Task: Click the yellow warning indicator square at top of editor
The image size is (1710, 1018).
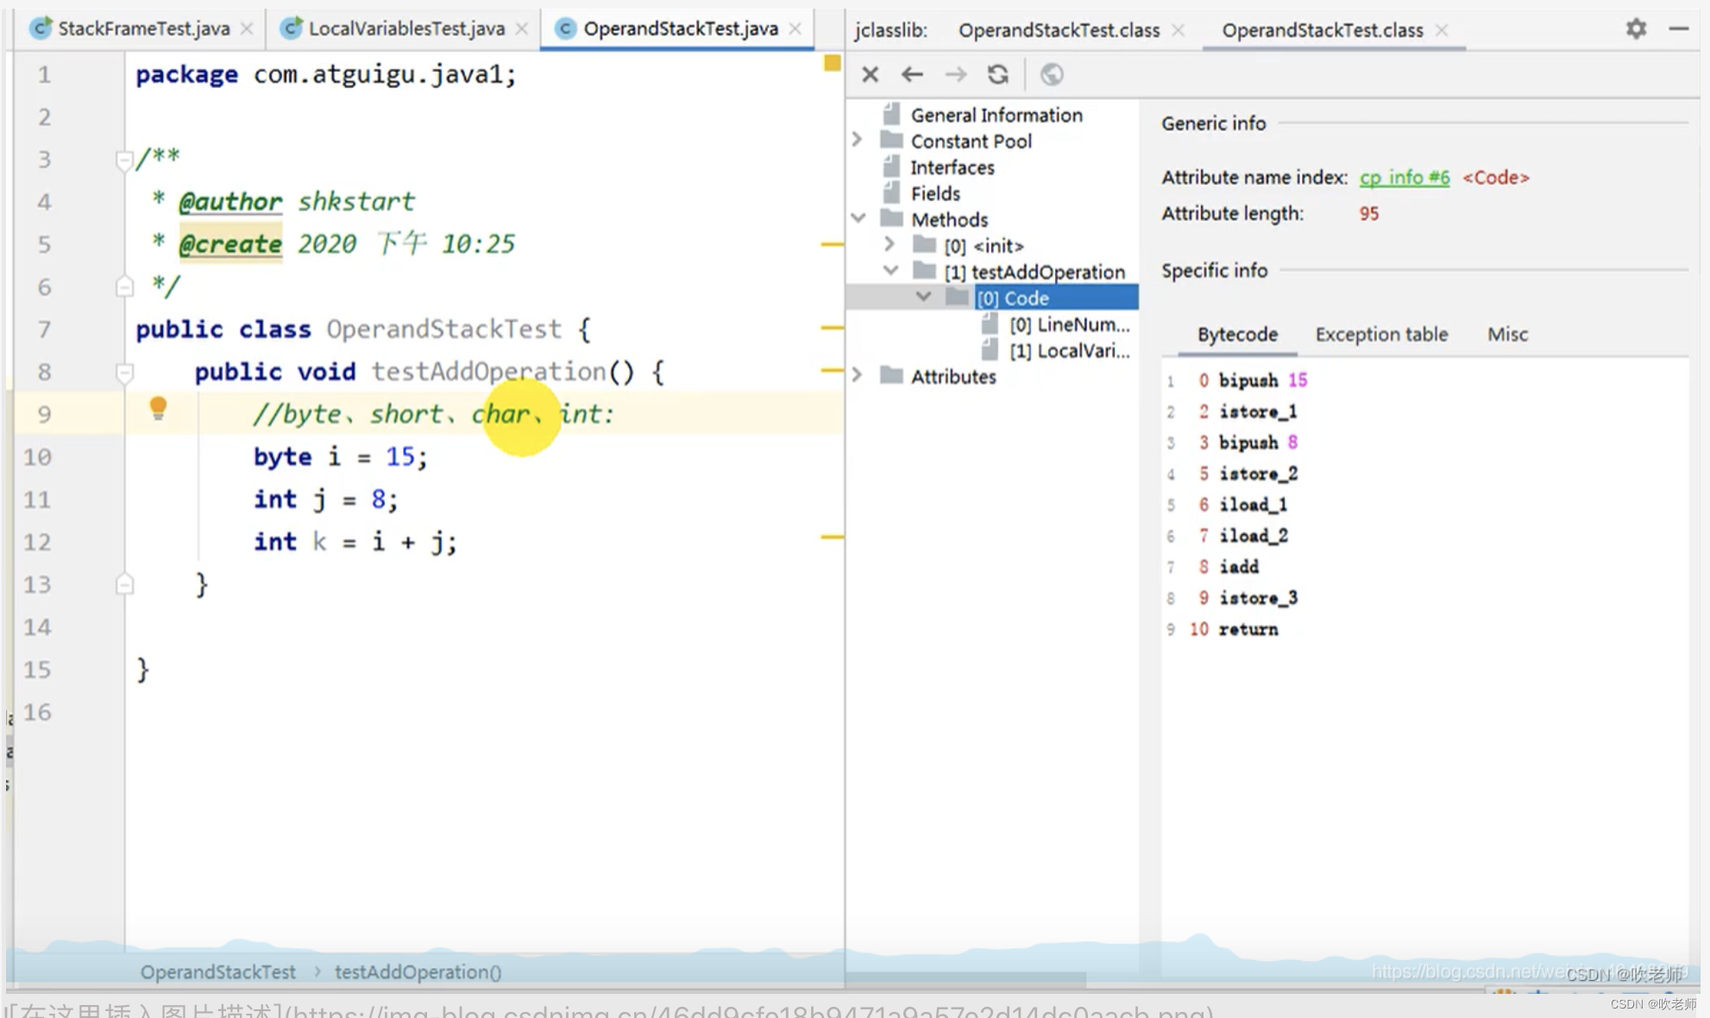Action: pos(832,63)
